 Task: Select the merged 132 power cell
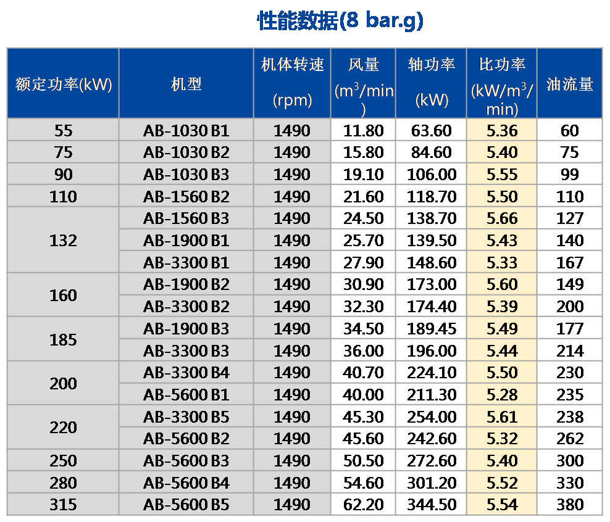point(62,240)
